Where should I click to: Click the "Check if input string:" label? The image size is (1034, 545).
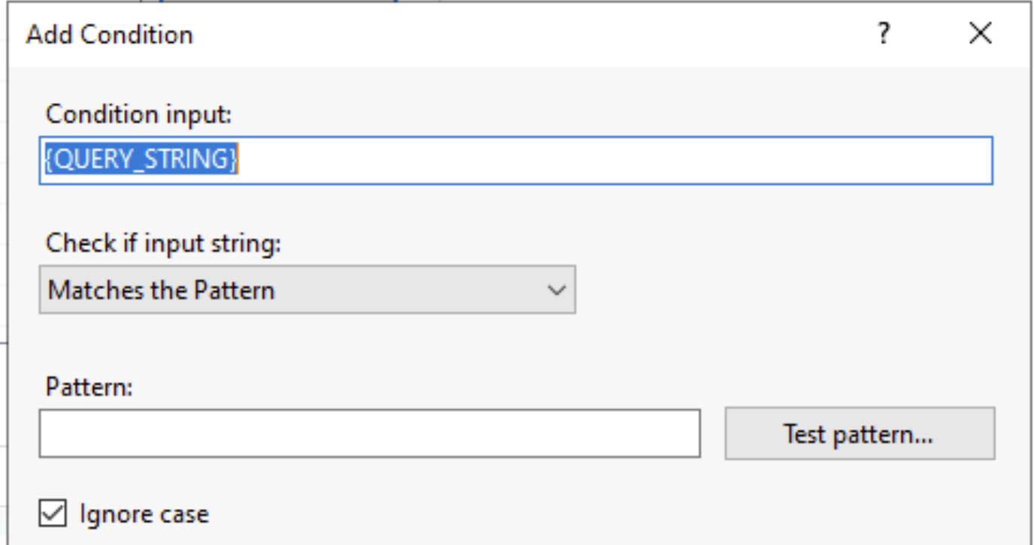click(x=163, y=243)
